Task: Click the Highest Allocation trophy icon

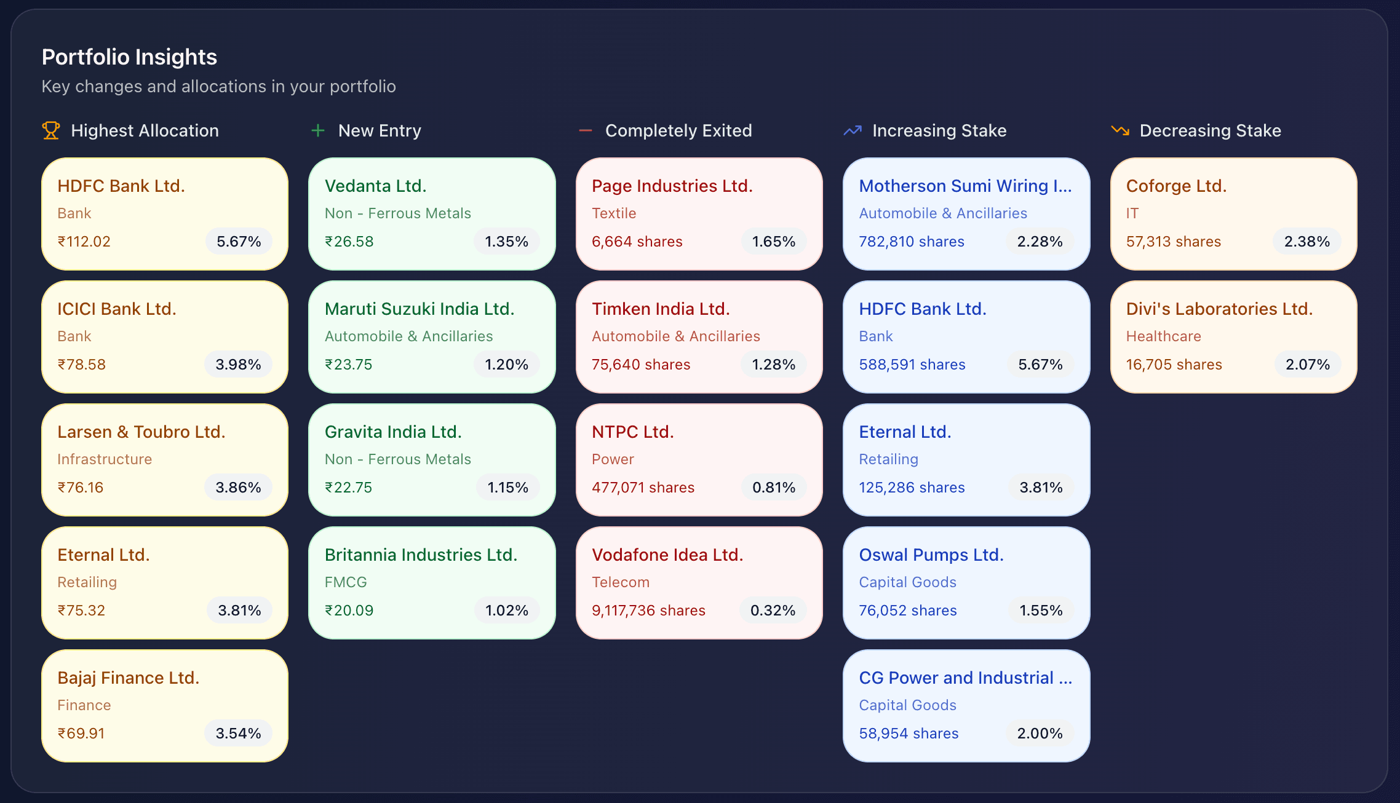Action: pos(51,130)
